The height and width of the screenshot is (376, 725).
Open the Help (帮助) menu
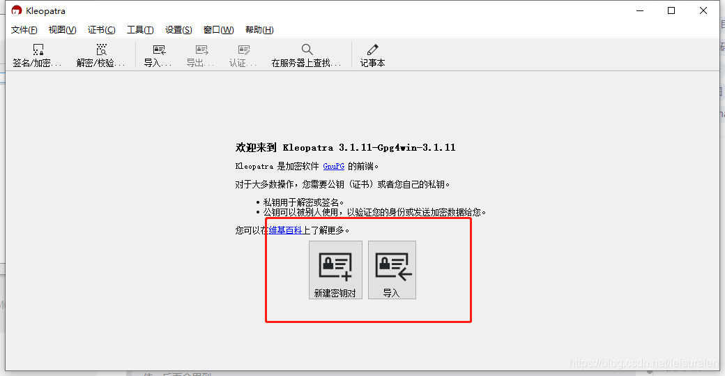coord(259,29)
